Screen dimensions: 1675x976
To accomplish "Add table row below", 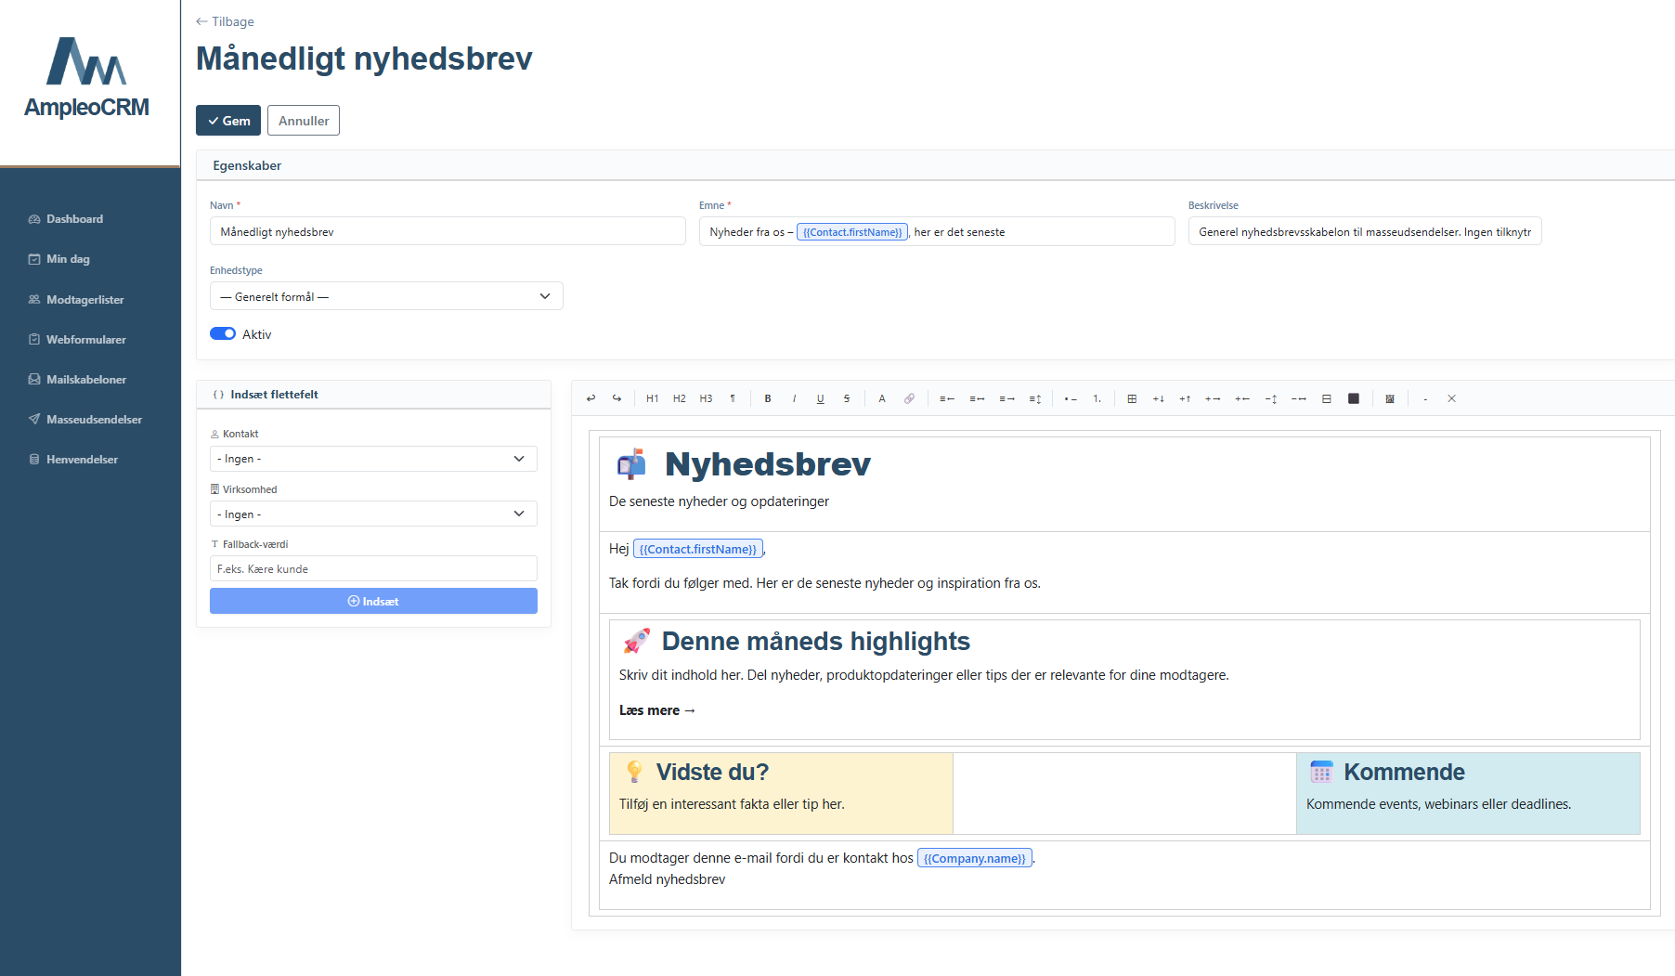I will (x=1159, y=398).
